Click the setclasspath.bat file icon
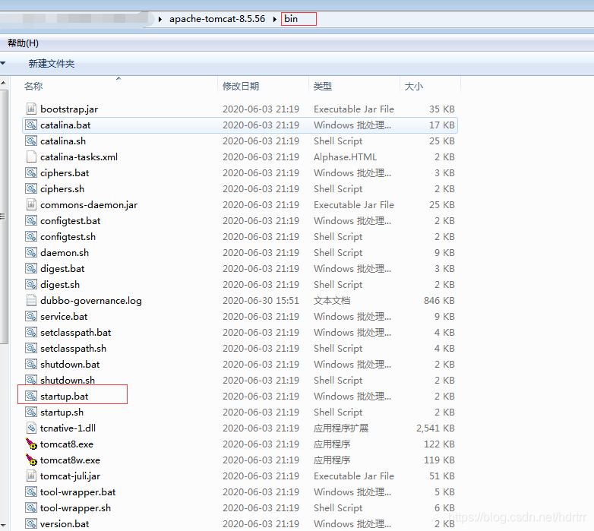The height and width of the screenshot is (531, 594). 31,332
